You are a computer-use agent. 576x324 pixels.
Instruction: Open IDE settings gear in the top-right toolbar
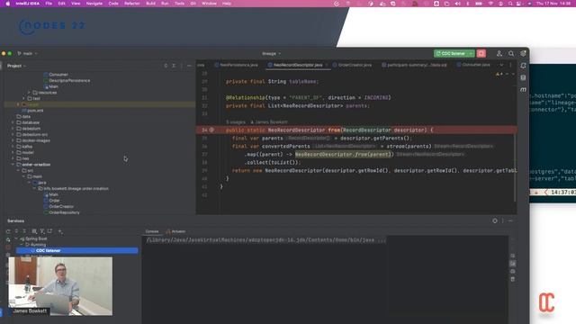tap(523, 54)
